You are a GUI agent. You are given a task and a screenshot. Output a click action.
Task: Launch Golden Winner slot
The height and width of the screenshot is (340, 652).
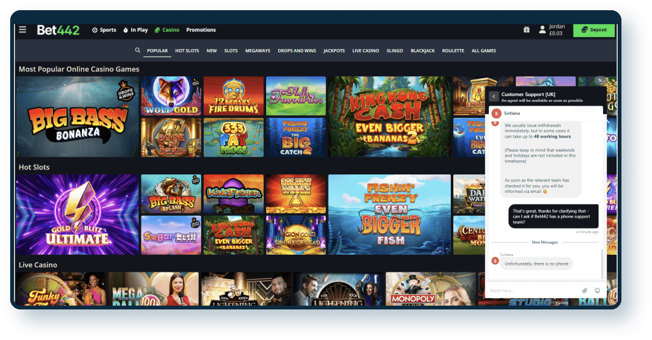coord(295,194)
